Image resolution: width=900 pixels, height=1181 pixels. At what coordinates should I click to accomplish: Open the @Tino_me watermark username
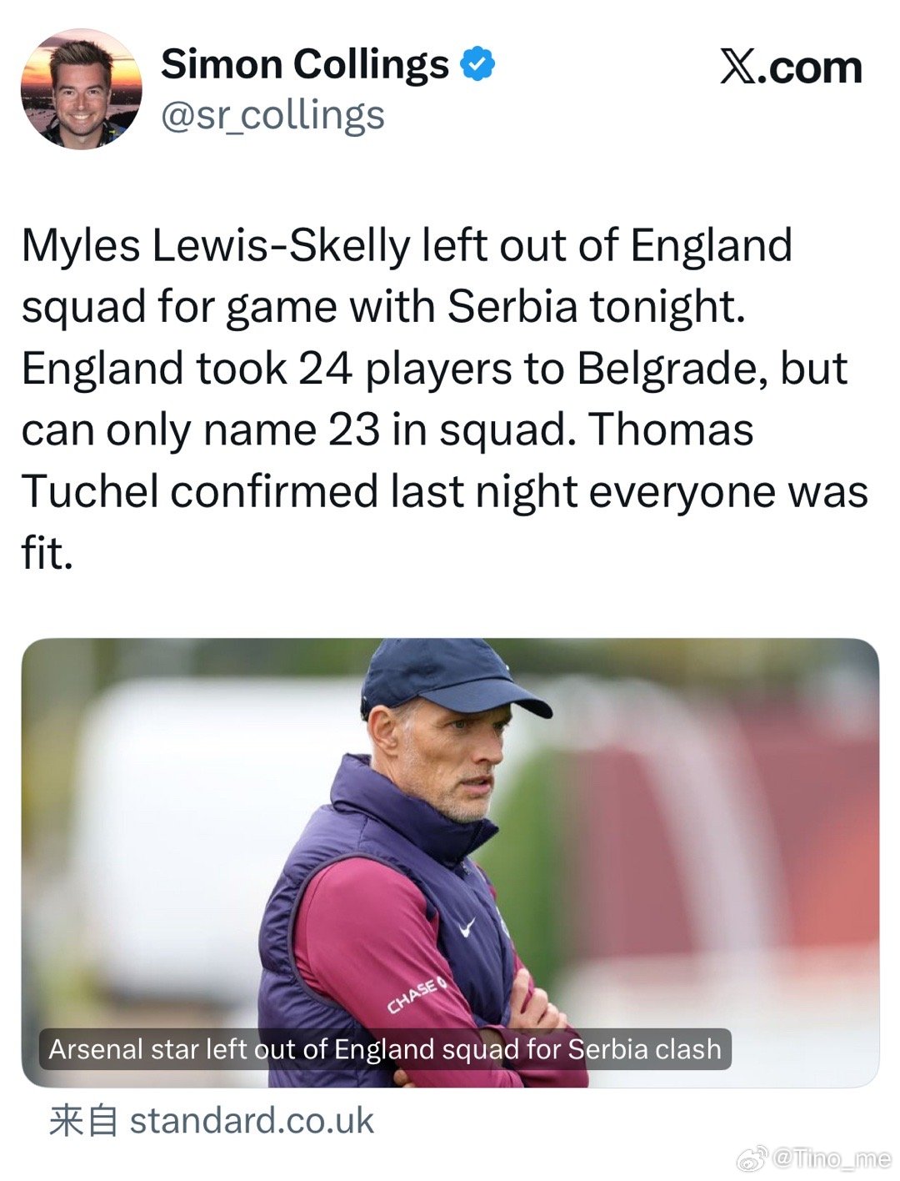832,1158
